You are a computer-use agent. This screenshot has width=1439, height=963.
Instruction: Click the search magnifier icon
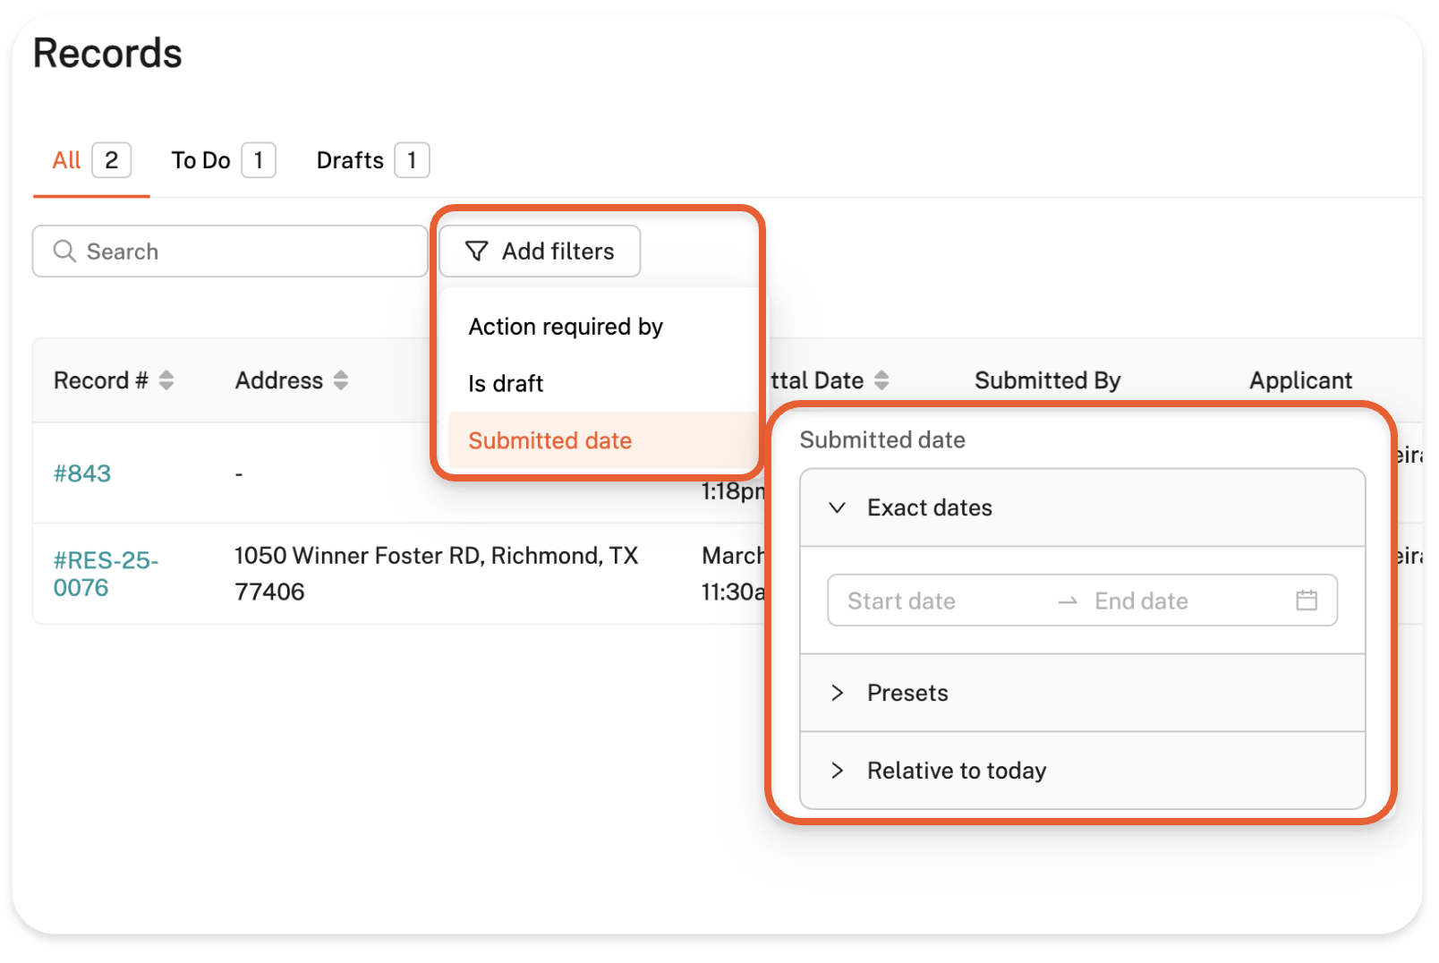pos(64,251)
